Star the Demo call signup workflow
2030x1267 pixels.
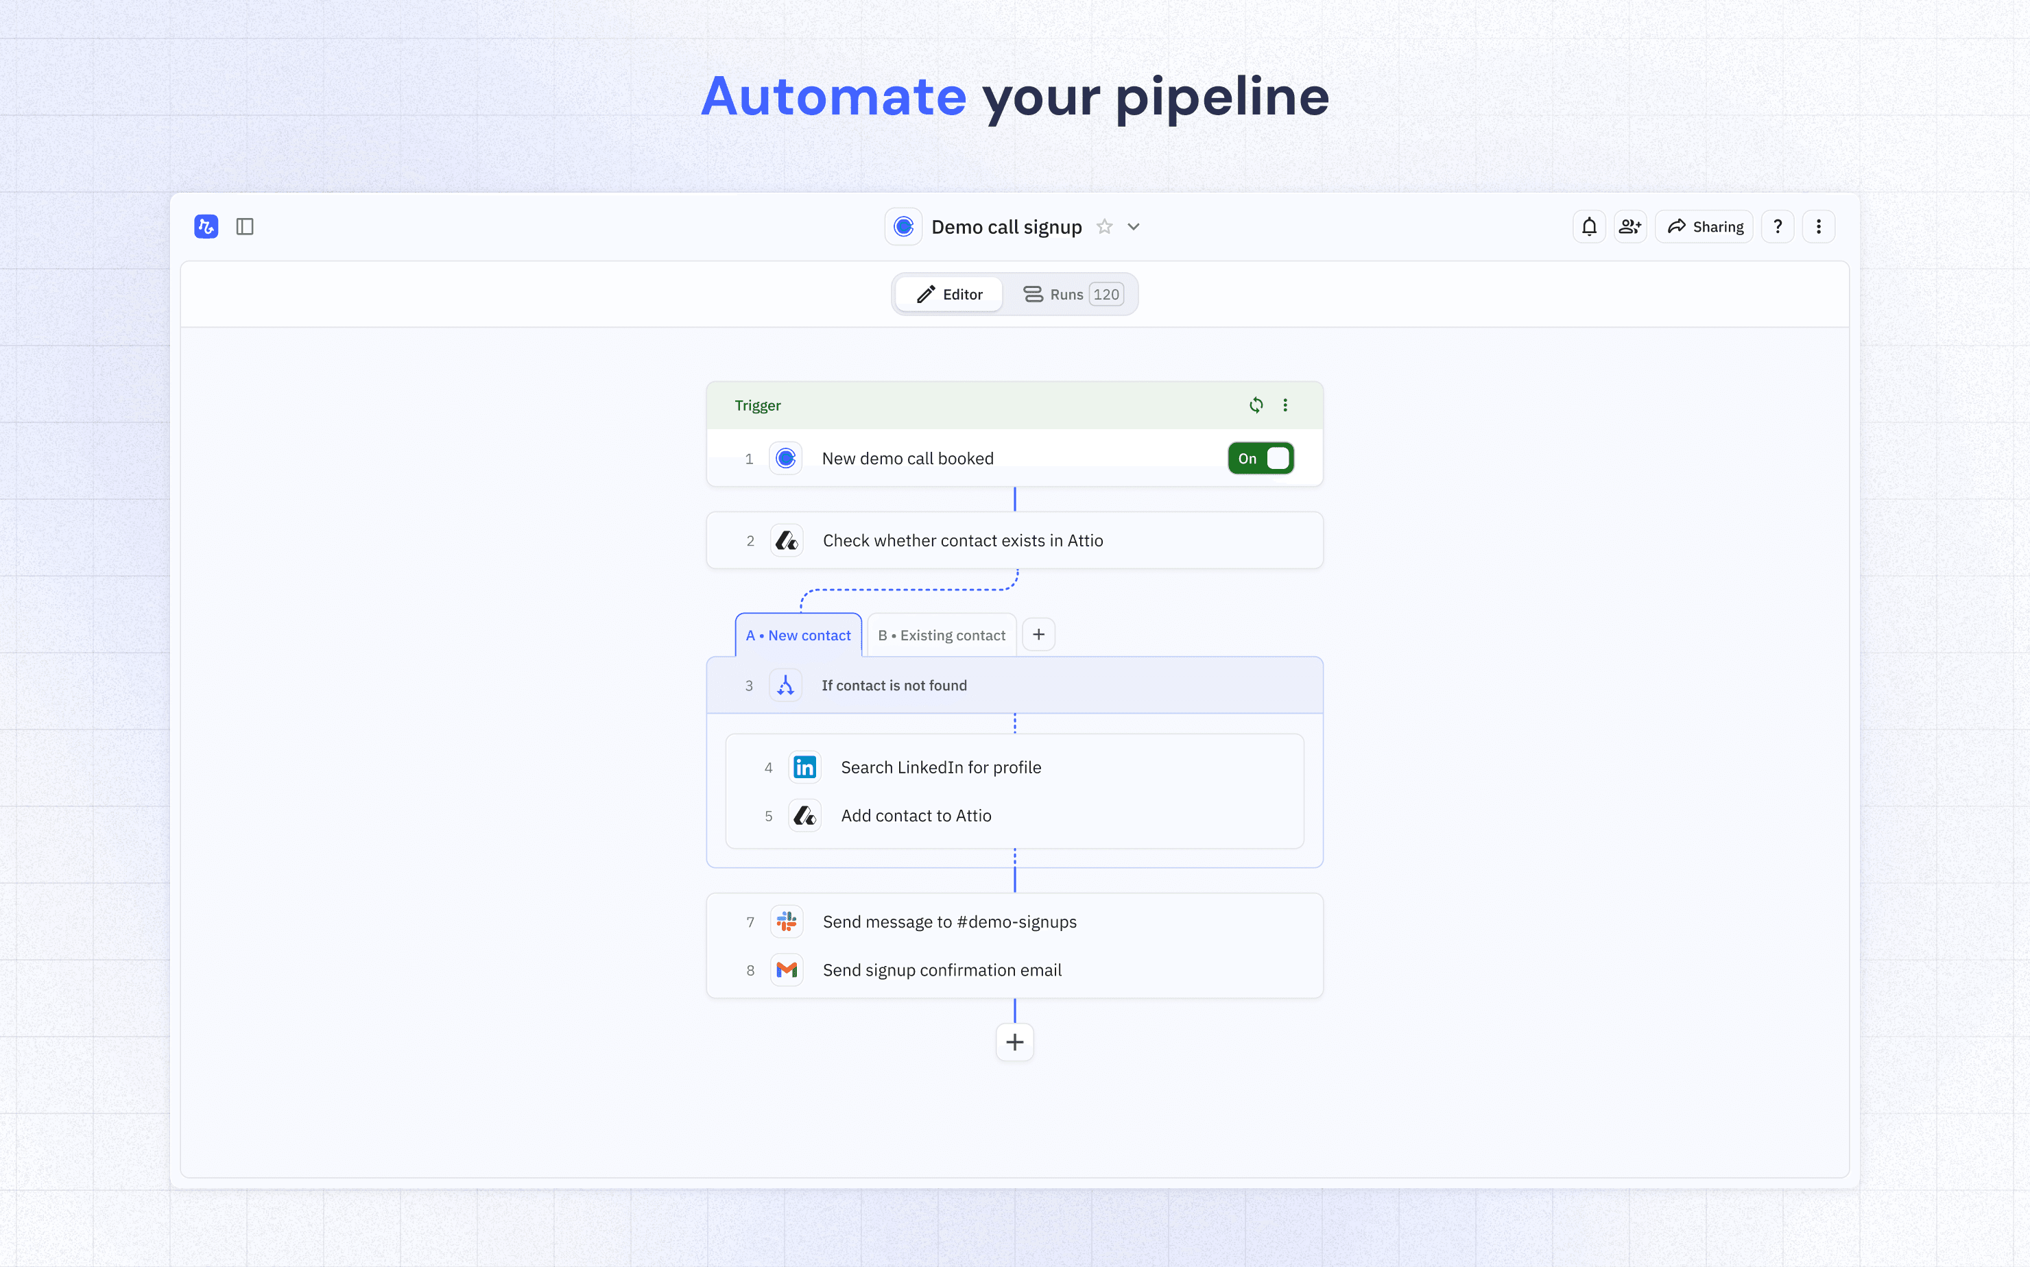(x=1105, y=226)
